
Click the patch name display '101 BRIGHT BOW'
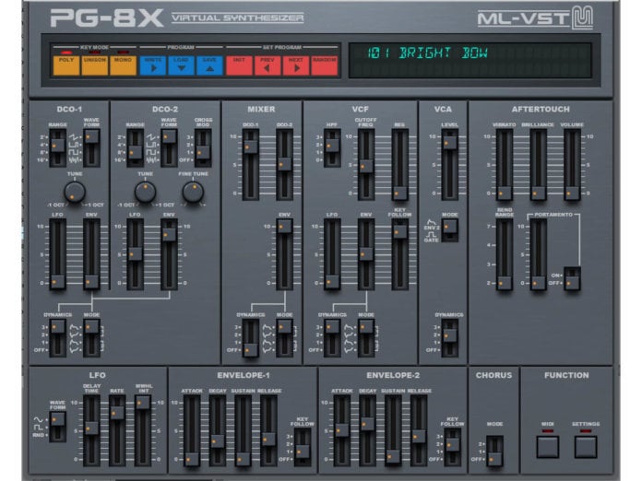point(469,60)
